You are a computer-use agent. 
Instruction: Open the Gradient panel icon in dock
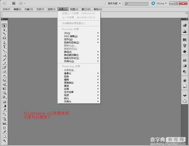(185, 66)
